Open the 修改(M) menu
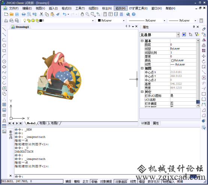 (x=121, y=8)
